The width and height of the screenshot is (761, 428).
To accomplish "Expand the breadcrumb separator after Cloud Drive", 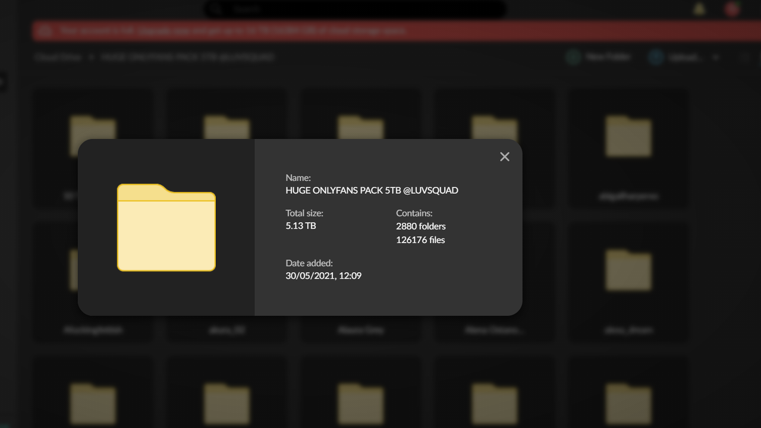I will click(x=90, y=56).
